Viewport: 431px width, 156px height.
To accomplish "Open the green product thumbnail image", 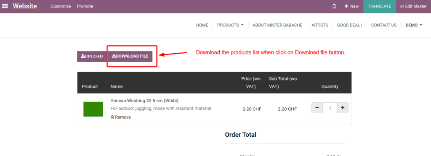I will (93, 109).
